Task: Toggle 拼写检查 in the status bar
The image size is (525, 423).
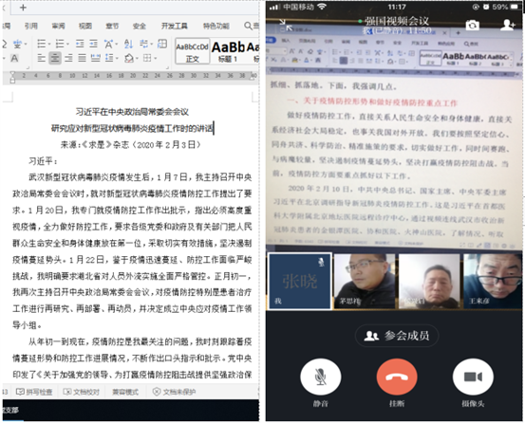Action: click(34, 392)
